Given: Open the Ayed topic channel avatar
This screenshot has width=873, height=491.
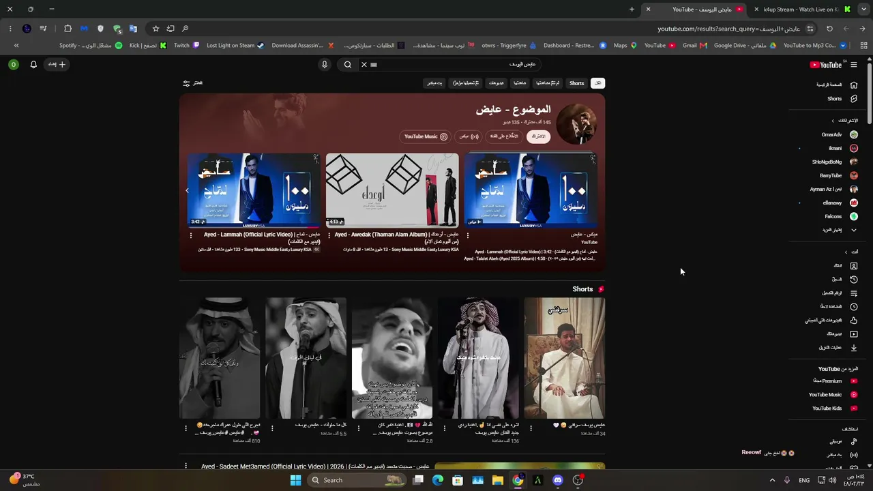Looking at the screenshot, I should [x=576, y=124].
